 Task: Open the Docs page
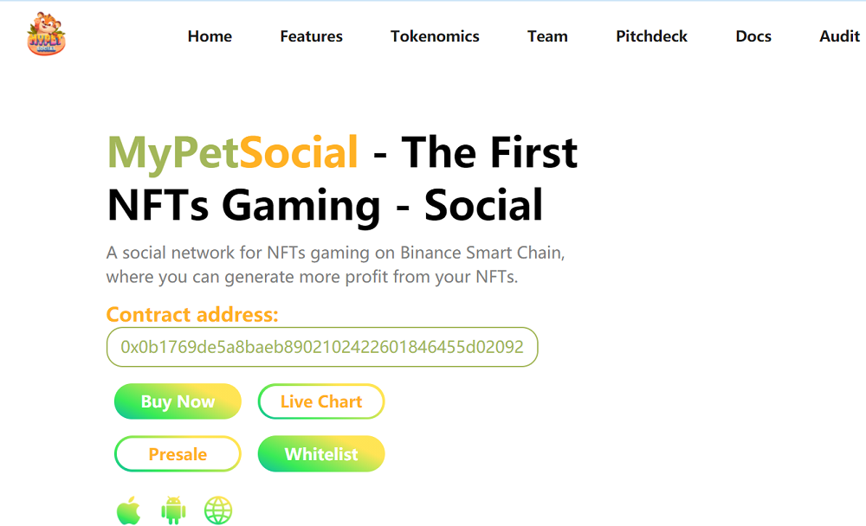pyautogui.click(x=753, y=36)
